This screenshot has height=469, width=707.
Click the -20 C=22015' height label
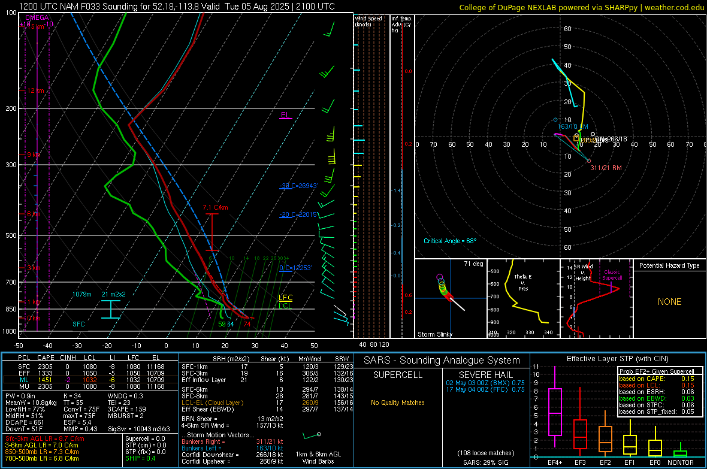(298, 214)
